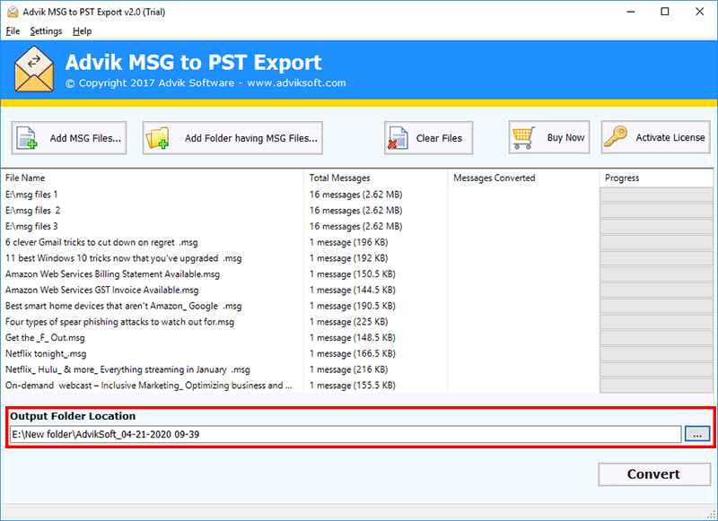Click '1 message (192 KB)' cell
718x521 pixels.
pos(348,258)
